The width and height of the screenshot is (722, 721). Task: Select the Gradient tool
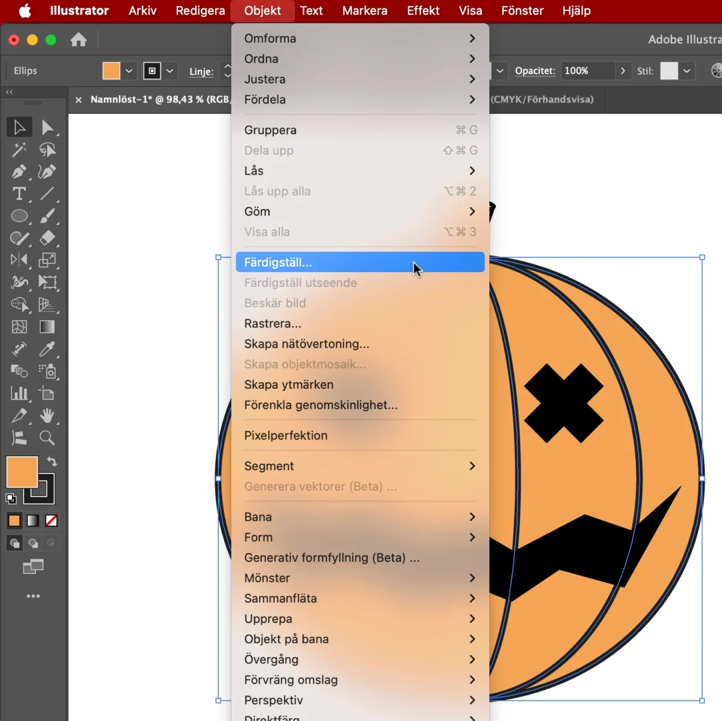[x=48, y=327]
